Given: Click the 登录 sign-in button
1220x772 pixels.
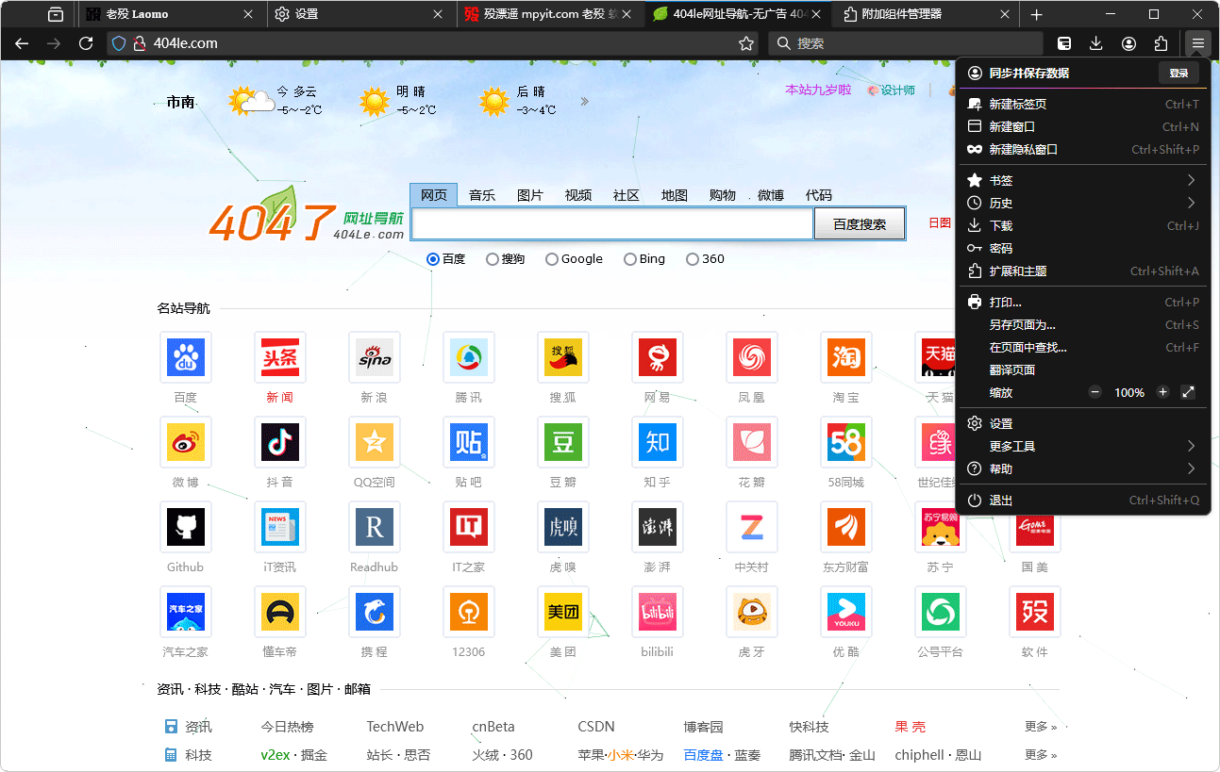Looking at the screenshot, I should (x=1178, y=73).
